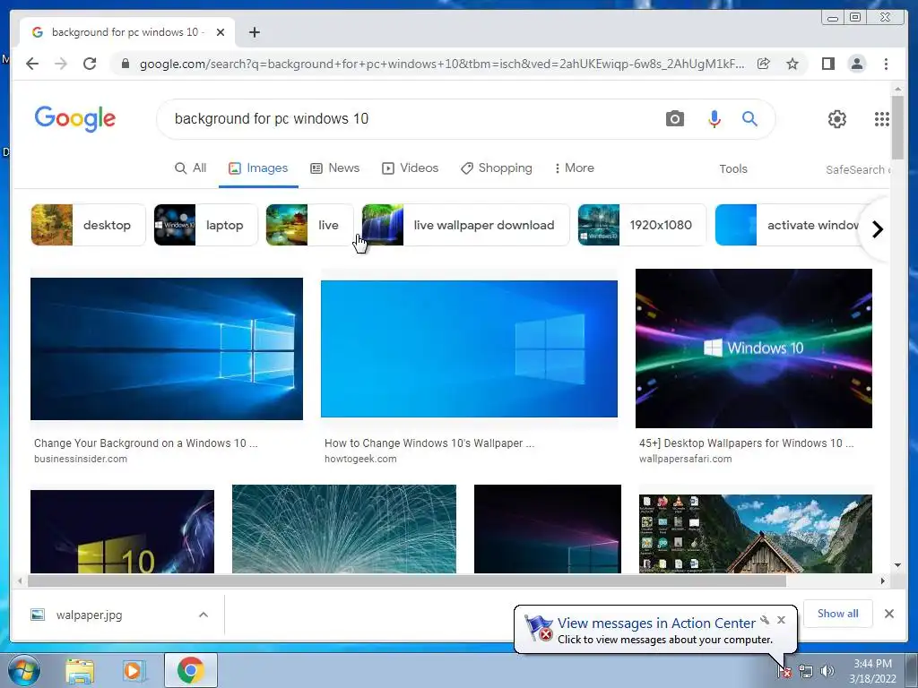The image size is (918, 688).
Task: Click the forward navigation arrow
Action: [x=61, y=64]
